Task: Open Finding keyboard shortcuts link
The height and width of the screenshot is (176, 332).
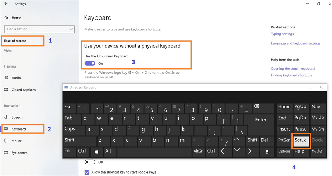Action: pos(291,75)
